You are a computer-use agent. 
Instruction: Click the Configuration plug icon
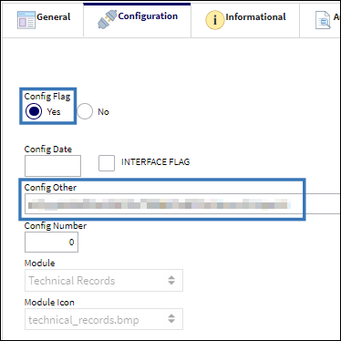(x=107, y=19)
